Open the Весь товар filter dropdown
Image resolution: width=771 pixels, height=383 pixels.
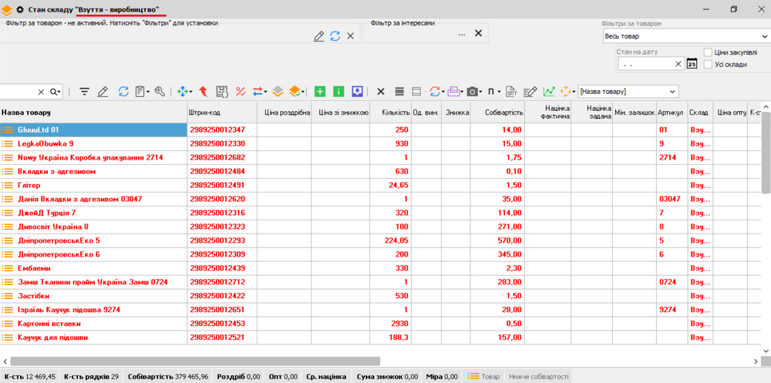(x=685, y=36)
